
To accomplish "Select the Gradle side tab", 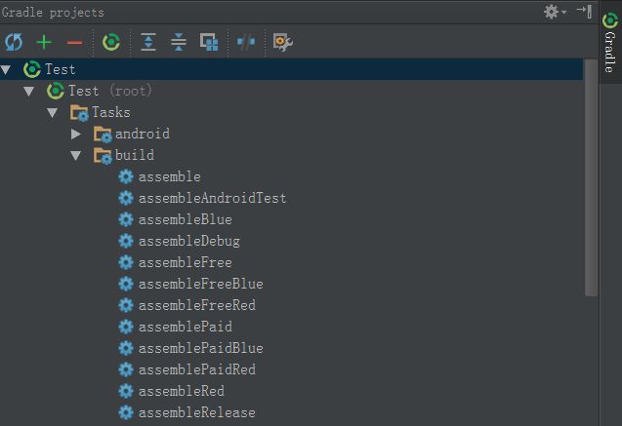I will click(x=610, y=42).
